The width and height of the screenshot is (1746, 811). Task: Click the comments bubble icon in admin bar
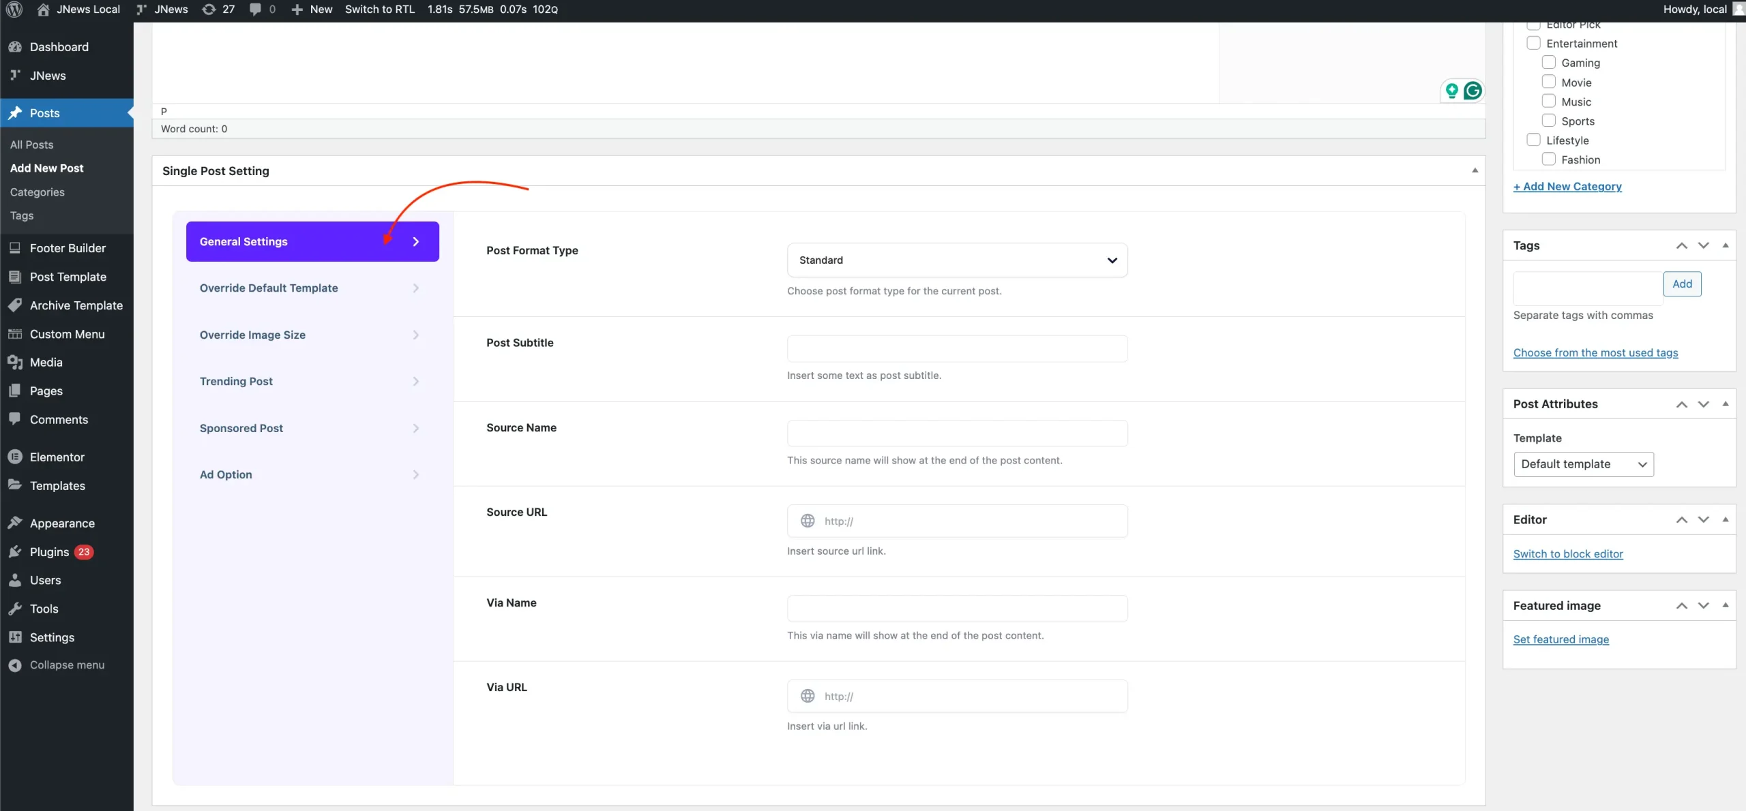[255, 10]
